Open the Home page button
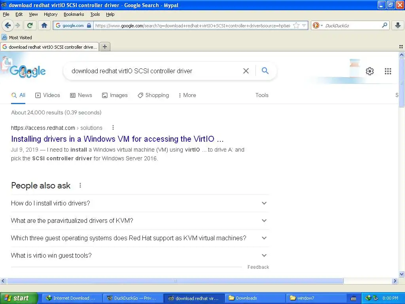This screenshot has height=304, width=405. [x=44, y=25]
